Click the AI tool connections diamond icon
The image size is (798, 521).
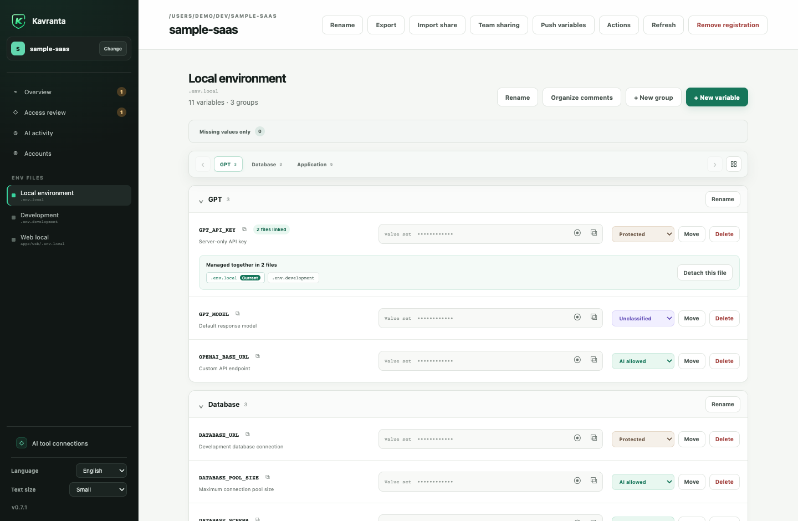coord(22,443)
